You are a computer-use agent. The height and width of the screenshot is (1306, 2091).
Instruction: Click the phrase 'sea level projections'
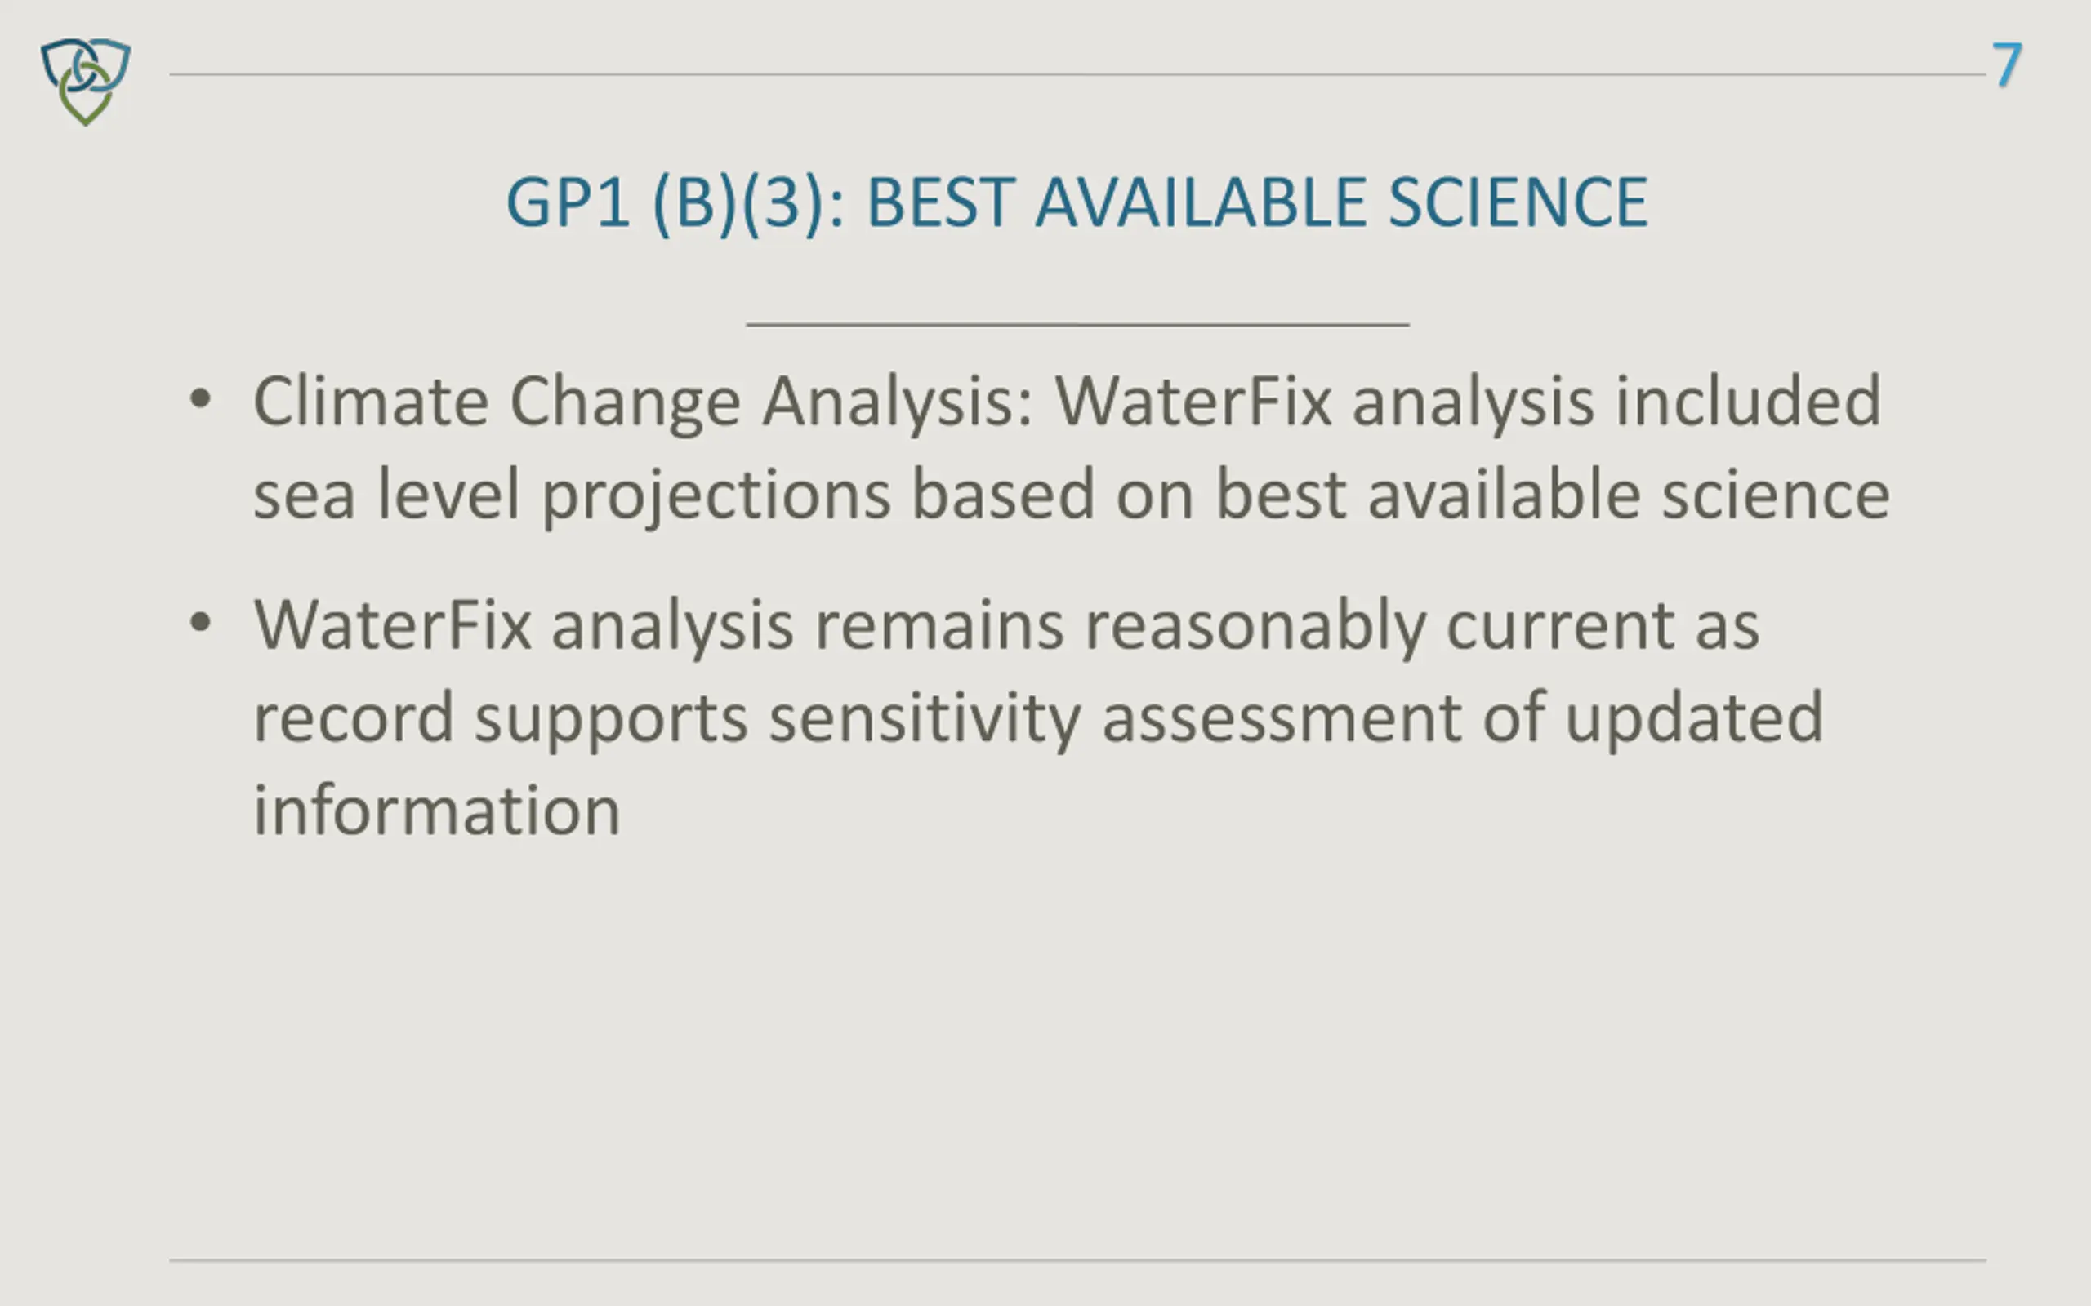click(x=571, y=495)
